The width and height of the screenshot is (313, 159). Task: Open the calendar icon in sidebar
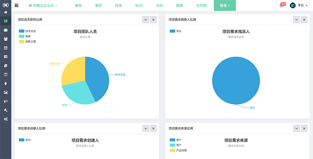(5, 48)
